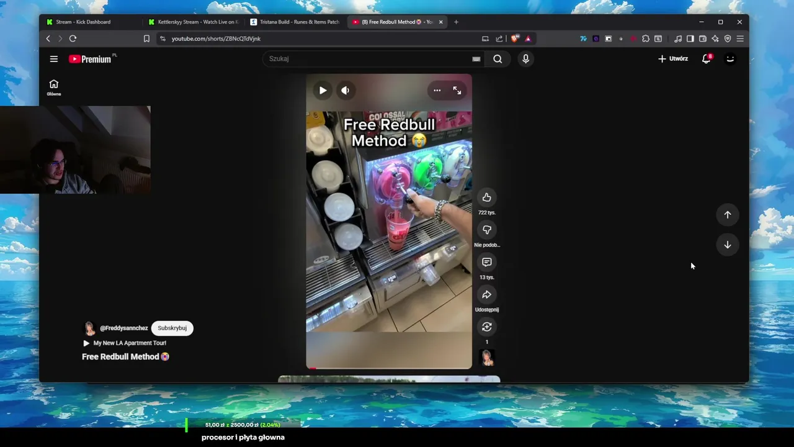Open the music note media control

[x=678, y=38]
